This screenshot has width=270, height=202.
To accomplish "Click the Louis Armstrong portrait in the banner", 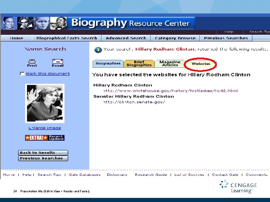I will pyautogui.click(x=58, y=23).
